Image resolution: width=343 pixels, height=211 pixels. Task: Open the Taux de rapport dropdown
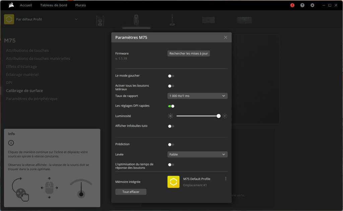[x=197, y=96]
